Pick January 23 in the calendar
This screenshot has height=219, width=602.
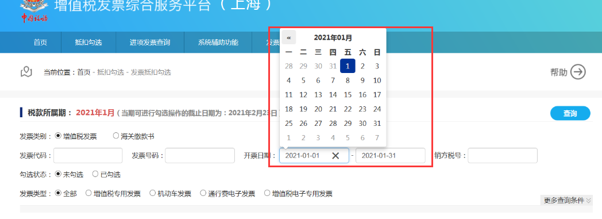362,109
